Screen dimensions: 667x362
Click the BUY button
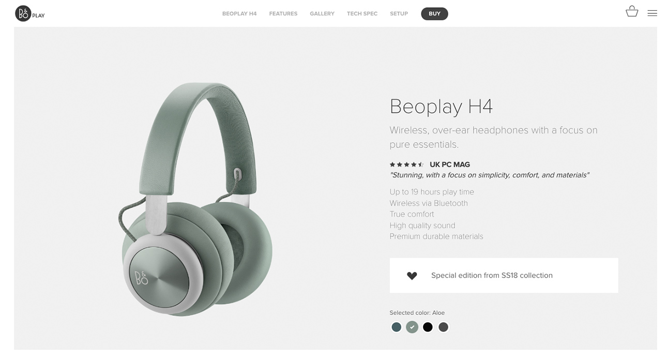click(434, 14)
